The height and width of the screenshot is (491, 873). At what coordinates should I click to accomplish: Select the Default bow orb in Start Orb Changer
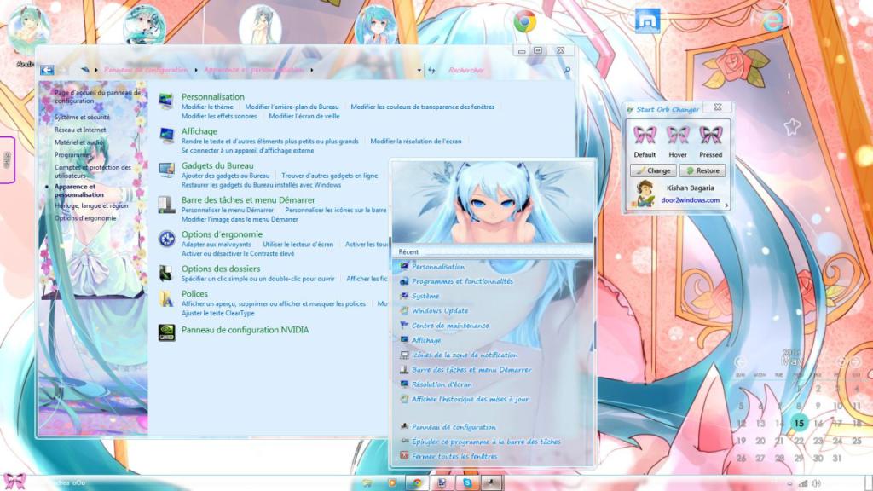tap(645, 136)
